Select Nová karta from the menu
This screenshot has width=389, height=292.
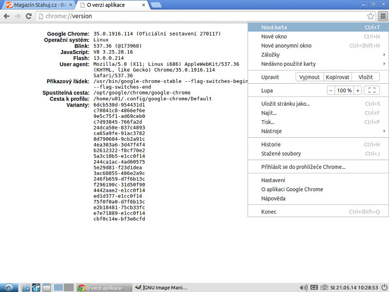click(318, 27)
